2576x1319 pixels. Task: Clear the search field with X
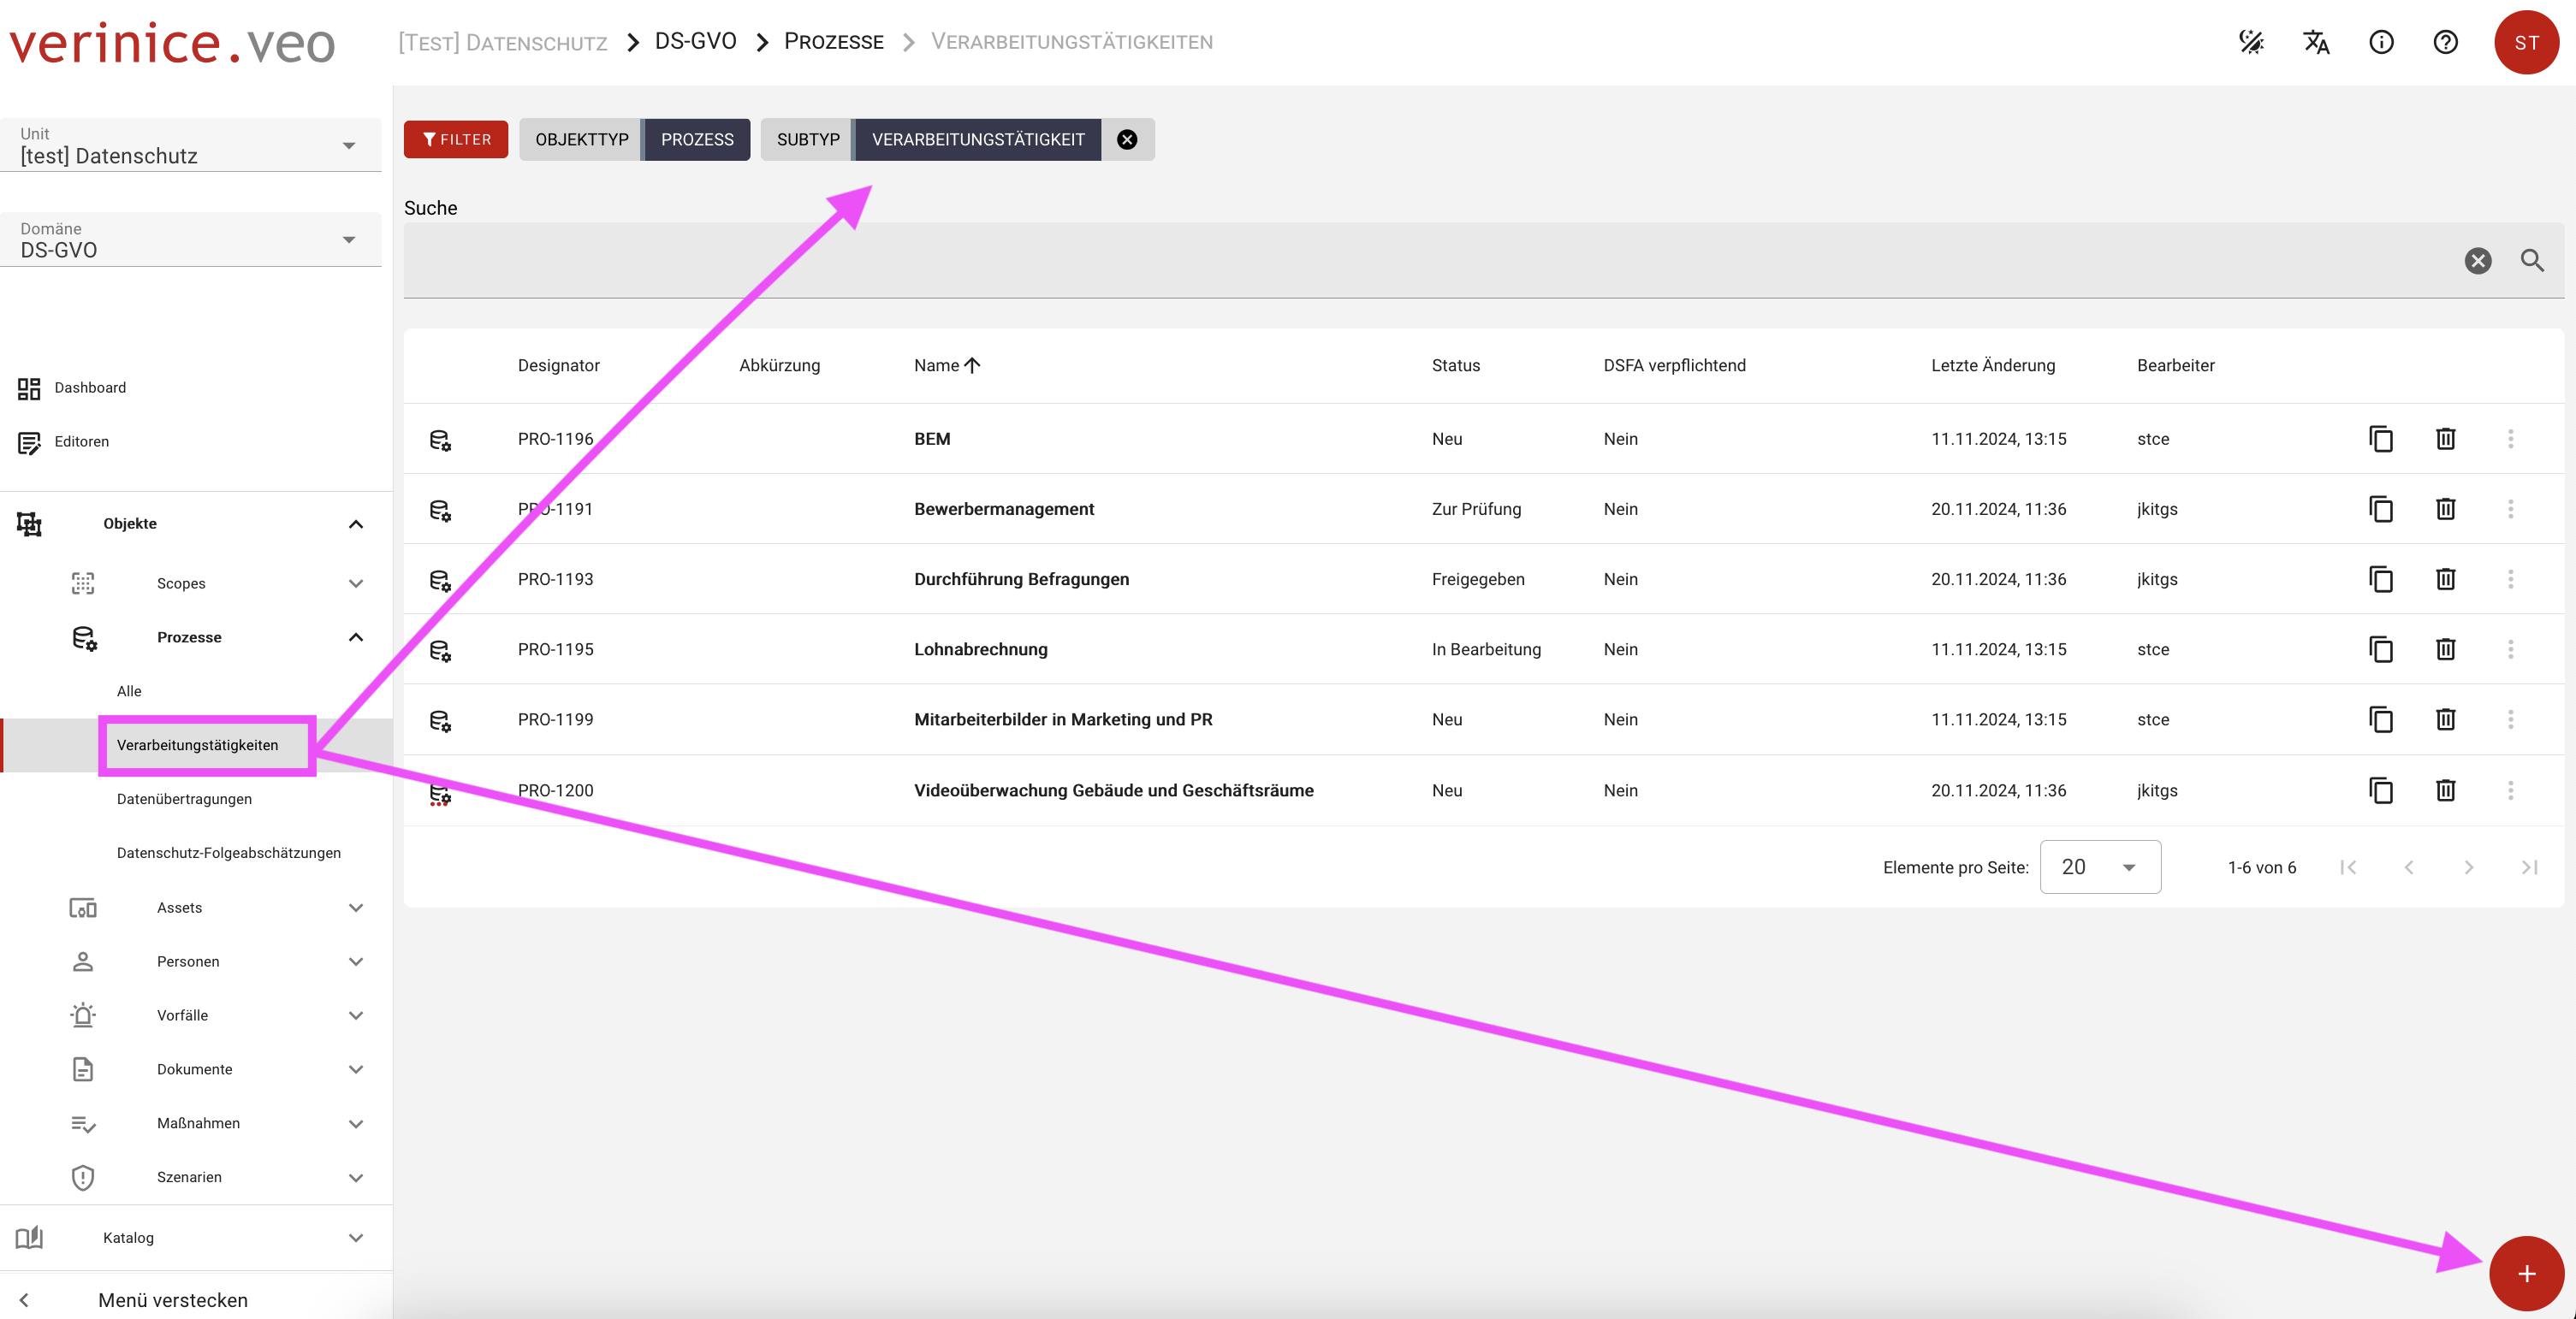pos(2477,261)
